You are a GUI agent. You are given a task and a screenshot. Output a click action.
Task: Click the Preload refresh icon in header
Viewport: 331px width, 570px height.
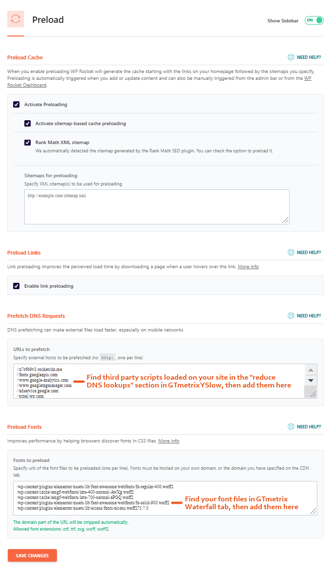coord(16,19)
